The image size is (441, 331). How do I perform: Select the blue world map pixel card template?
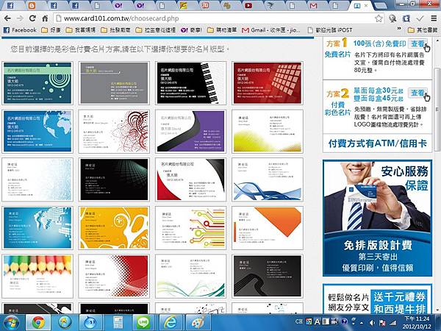[x=37, y=228]
